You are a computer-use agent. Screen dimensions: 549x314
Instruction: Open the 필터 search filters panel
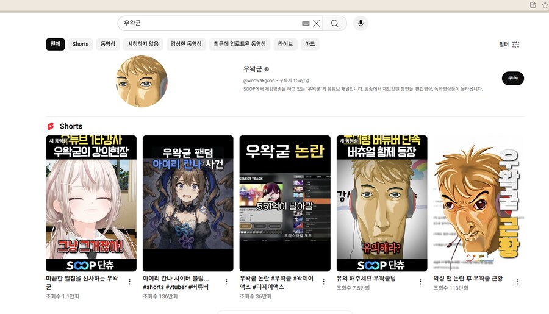pyautogui.click(x=509, y=45)
